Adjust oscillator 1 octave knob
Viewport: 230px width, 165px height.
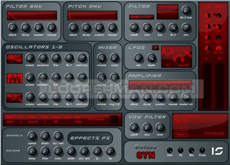pos(30,58)
